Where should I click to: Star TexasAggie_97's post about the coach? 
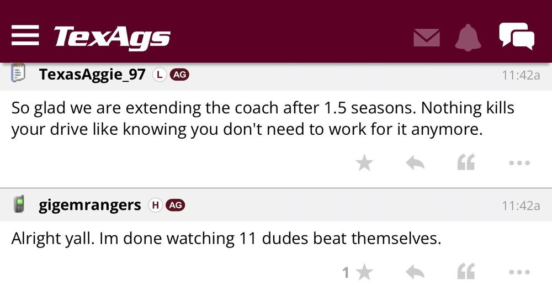[364, 163]
